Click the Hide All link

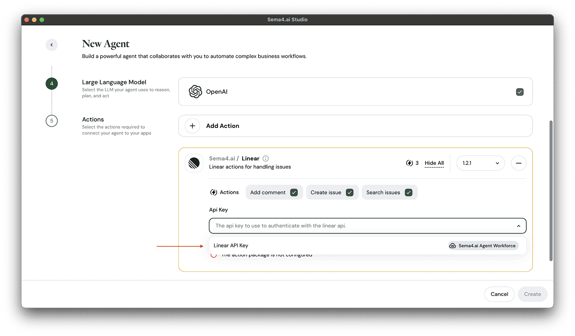pyautogui.click(x=434, y=163)
